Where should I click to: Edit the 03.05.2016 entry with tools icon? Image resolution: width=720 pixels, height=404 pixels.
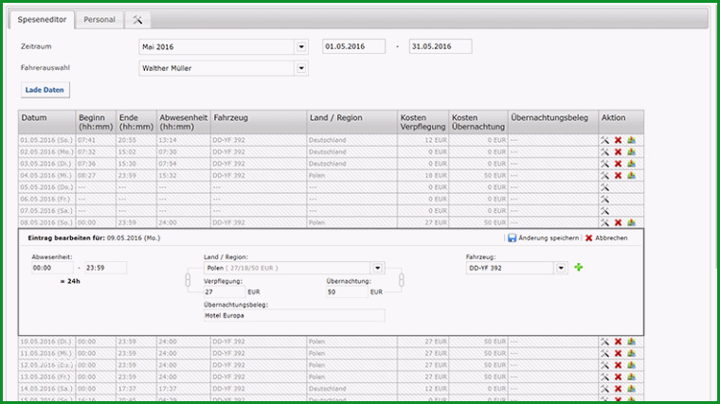click(x=604, y=164)
